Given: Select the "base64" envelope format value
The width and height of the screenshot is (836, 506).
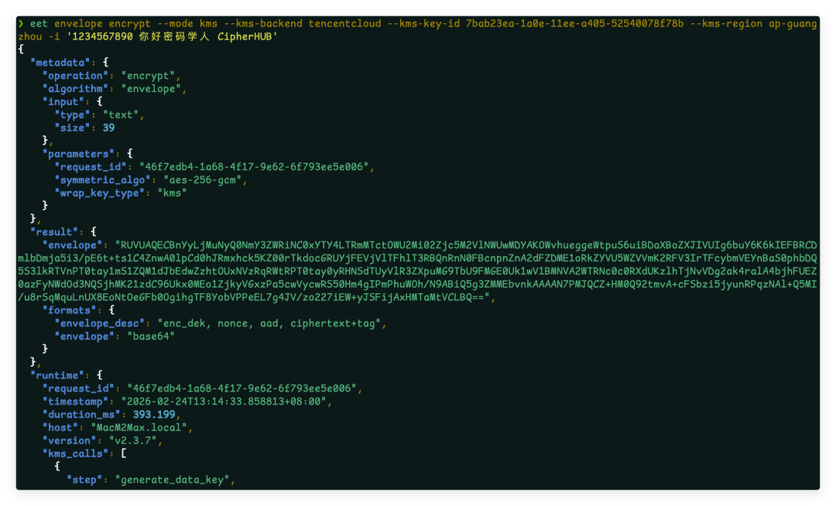Looking at the screenshot, I should pyautogui.click(x=151, y=336).
